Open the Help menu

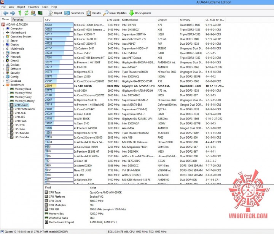click(x=54, y=7)
